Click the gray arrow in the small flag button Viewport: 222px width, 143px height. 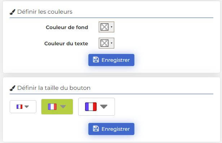point(27,107)
